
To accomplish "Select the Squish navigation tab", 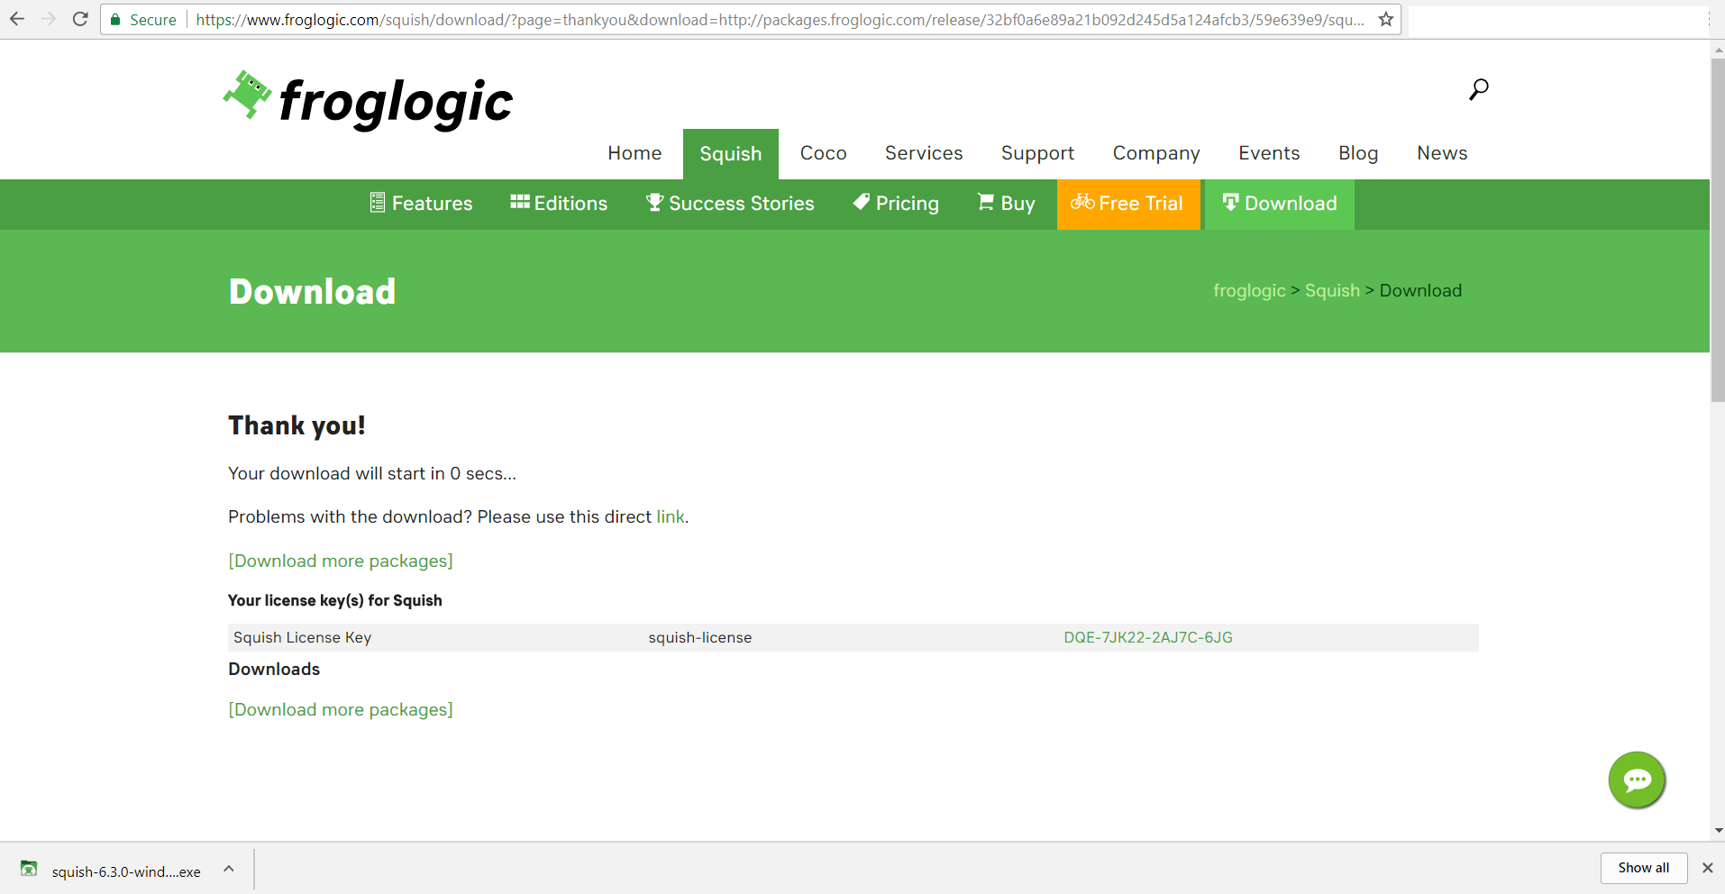I will point(731,154).
